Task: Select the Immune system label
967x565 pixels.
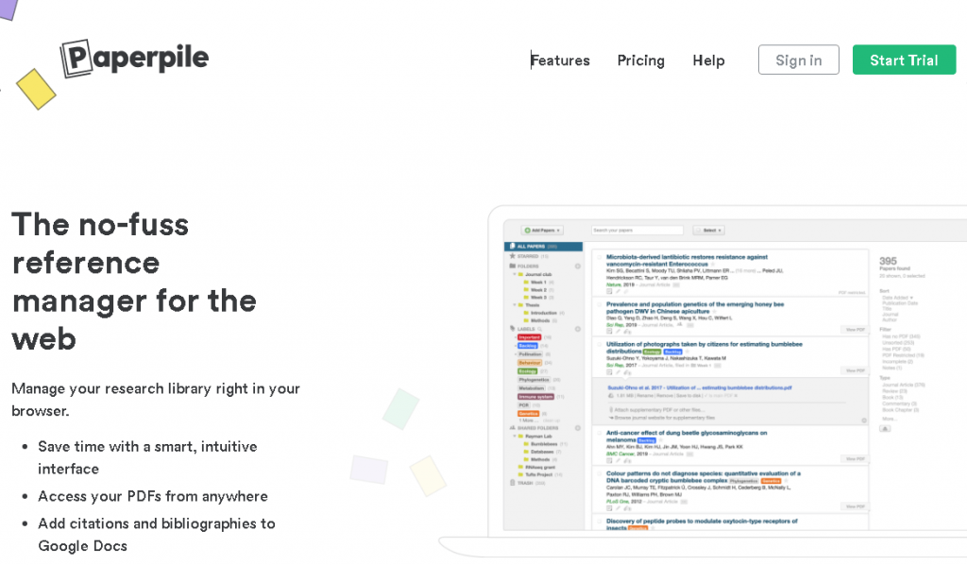Action: [536, 397]
